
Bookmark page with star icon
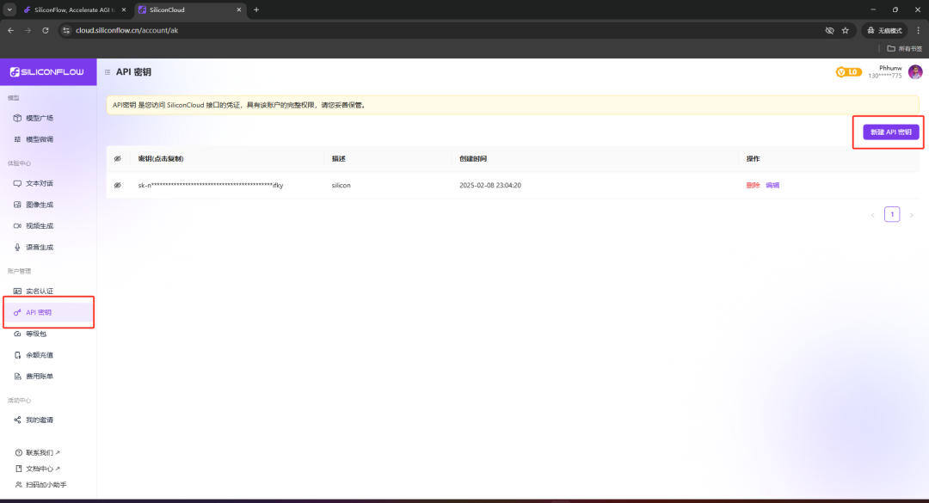click(846, 30)
